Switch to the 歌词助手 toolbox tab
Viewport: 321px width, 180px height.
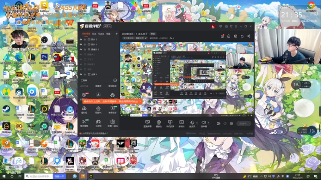[112, 86]
